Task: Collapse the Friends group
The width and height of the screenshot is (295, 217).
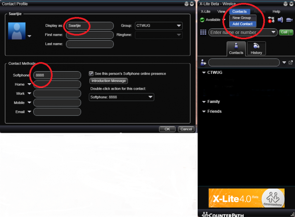Action: pos(204,111)
